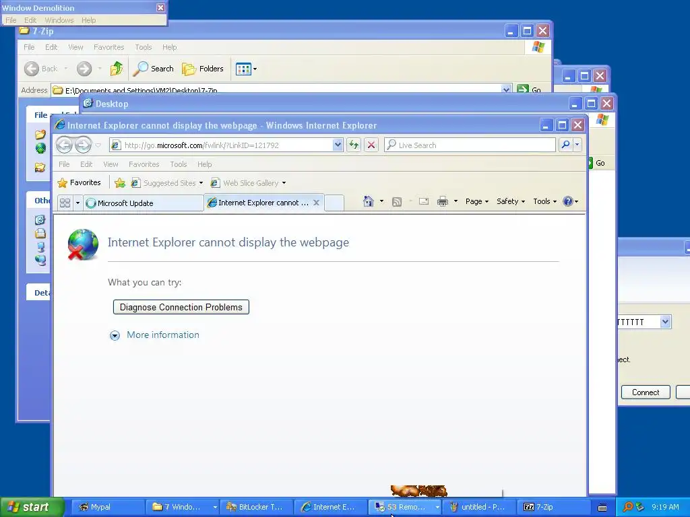Expand the More information section
This screenshot has height=517, width=690.
coord(154,335)
